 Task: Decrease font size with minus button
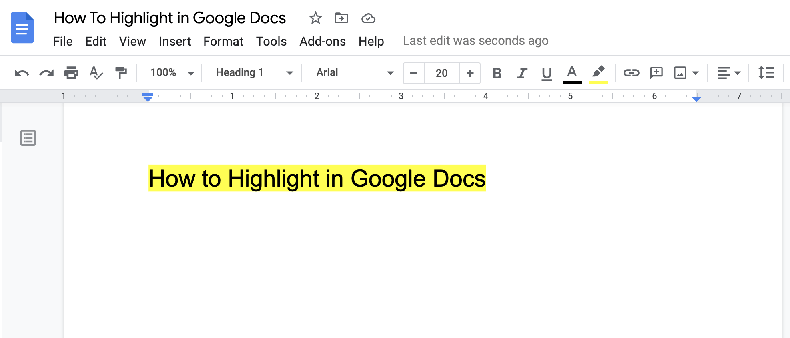point(414,73)
